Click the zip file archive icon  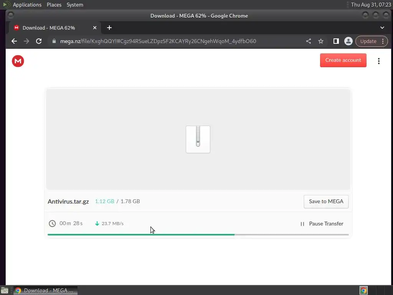click(x=198, y=139)
